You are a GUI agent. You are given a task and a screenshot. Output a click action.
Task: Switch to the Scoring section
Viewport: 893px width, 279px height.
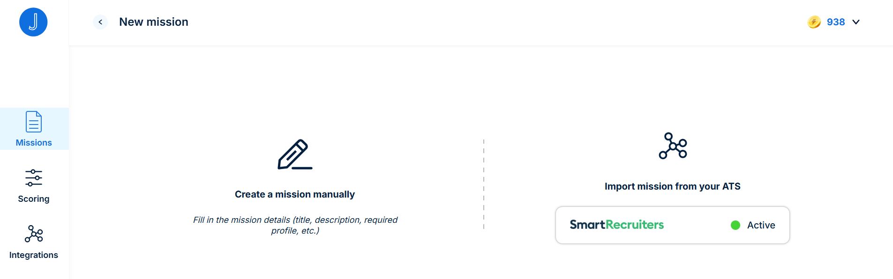[x=34, y=199]
